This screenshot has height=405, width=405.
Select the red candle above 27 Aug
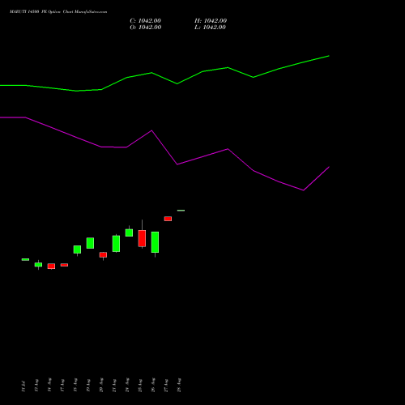(x=168, y=219)
